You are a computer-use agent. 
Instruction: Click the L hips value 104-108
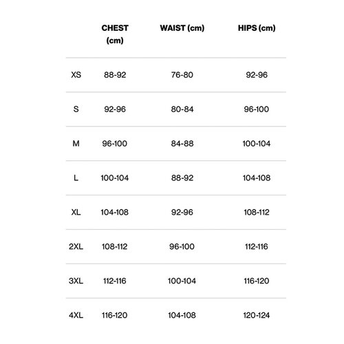(257, 178)
